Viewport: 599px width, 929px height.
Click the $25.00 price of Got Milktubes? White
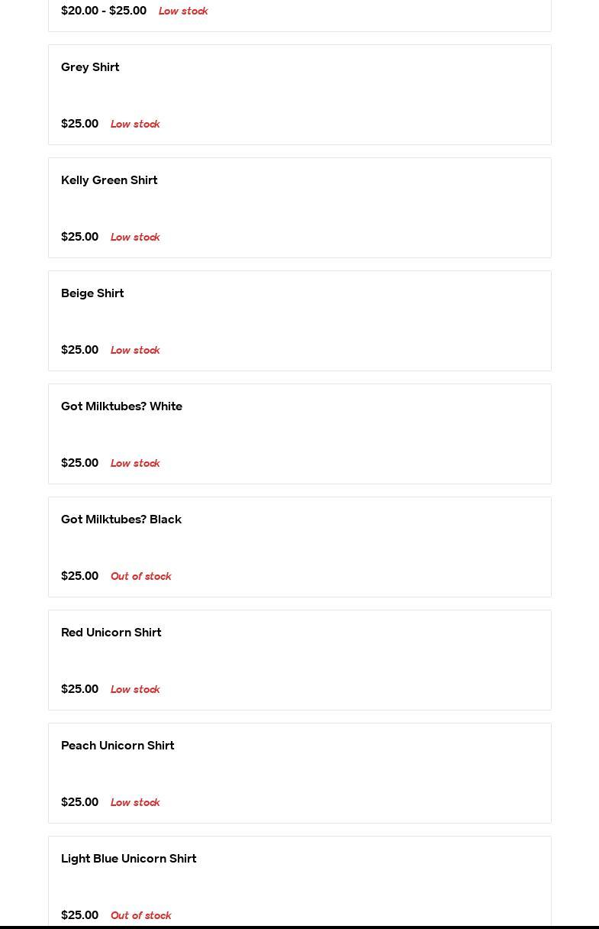[79, 463]
